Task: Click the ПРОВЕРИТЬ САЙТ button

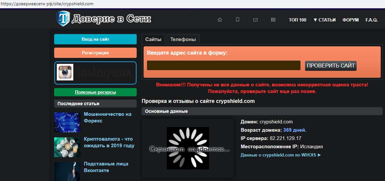Action: tap(331, 66)
